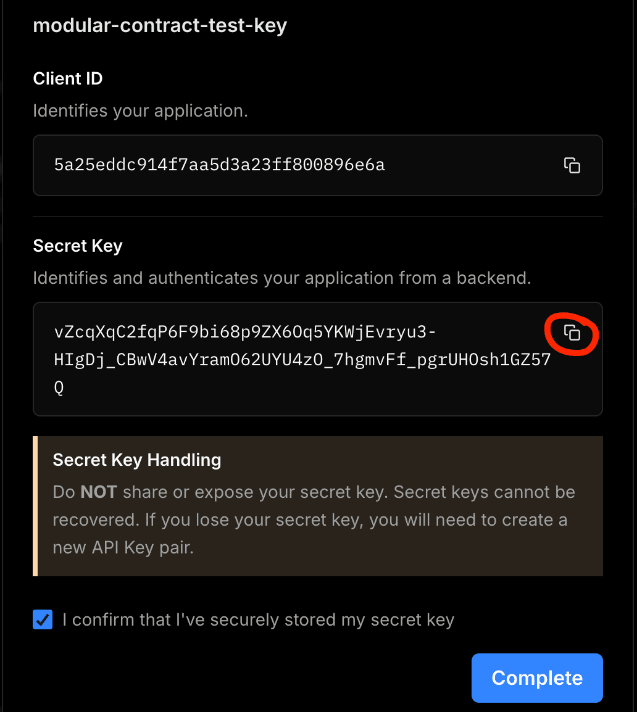
Task: Click the Secret Key section heading
Action: click(78, 246)
